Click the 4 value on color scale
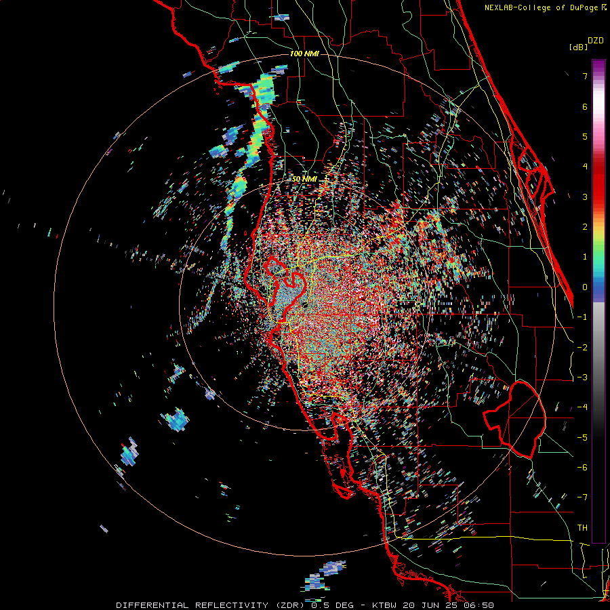Image resolution: width=610 pixels, height=610 pixels. pos(585,167)
